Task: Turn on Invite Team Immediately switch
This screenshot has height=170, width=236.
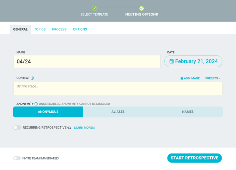Action: point(17,158)
